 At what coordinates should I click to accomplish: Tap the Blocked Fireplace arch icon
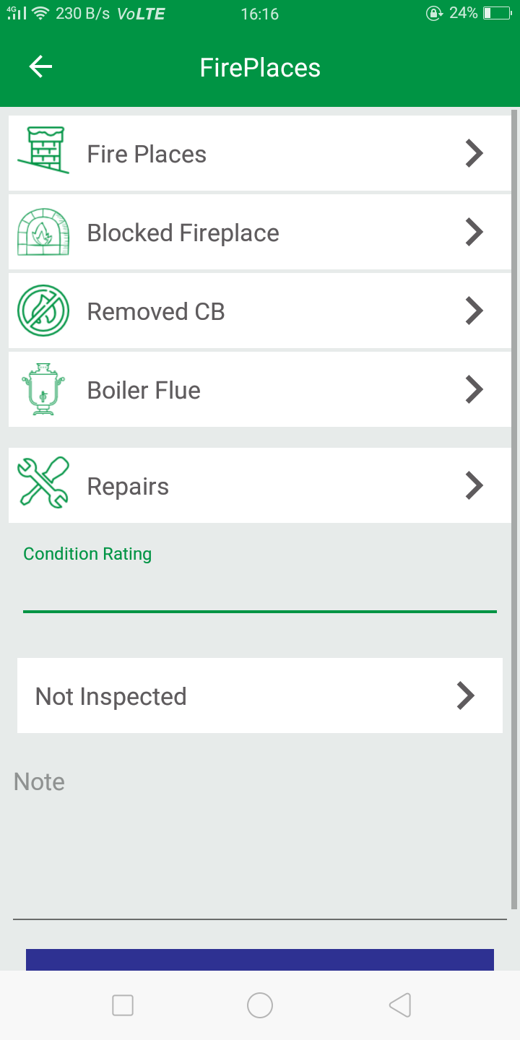coord(43,232)
